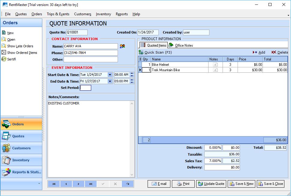Open the Reports menu

(121, 14)
